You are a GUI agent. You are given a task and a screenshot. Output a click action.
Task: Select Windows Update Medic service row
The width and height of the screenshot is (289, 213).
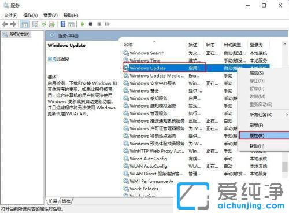click(180, 76)
